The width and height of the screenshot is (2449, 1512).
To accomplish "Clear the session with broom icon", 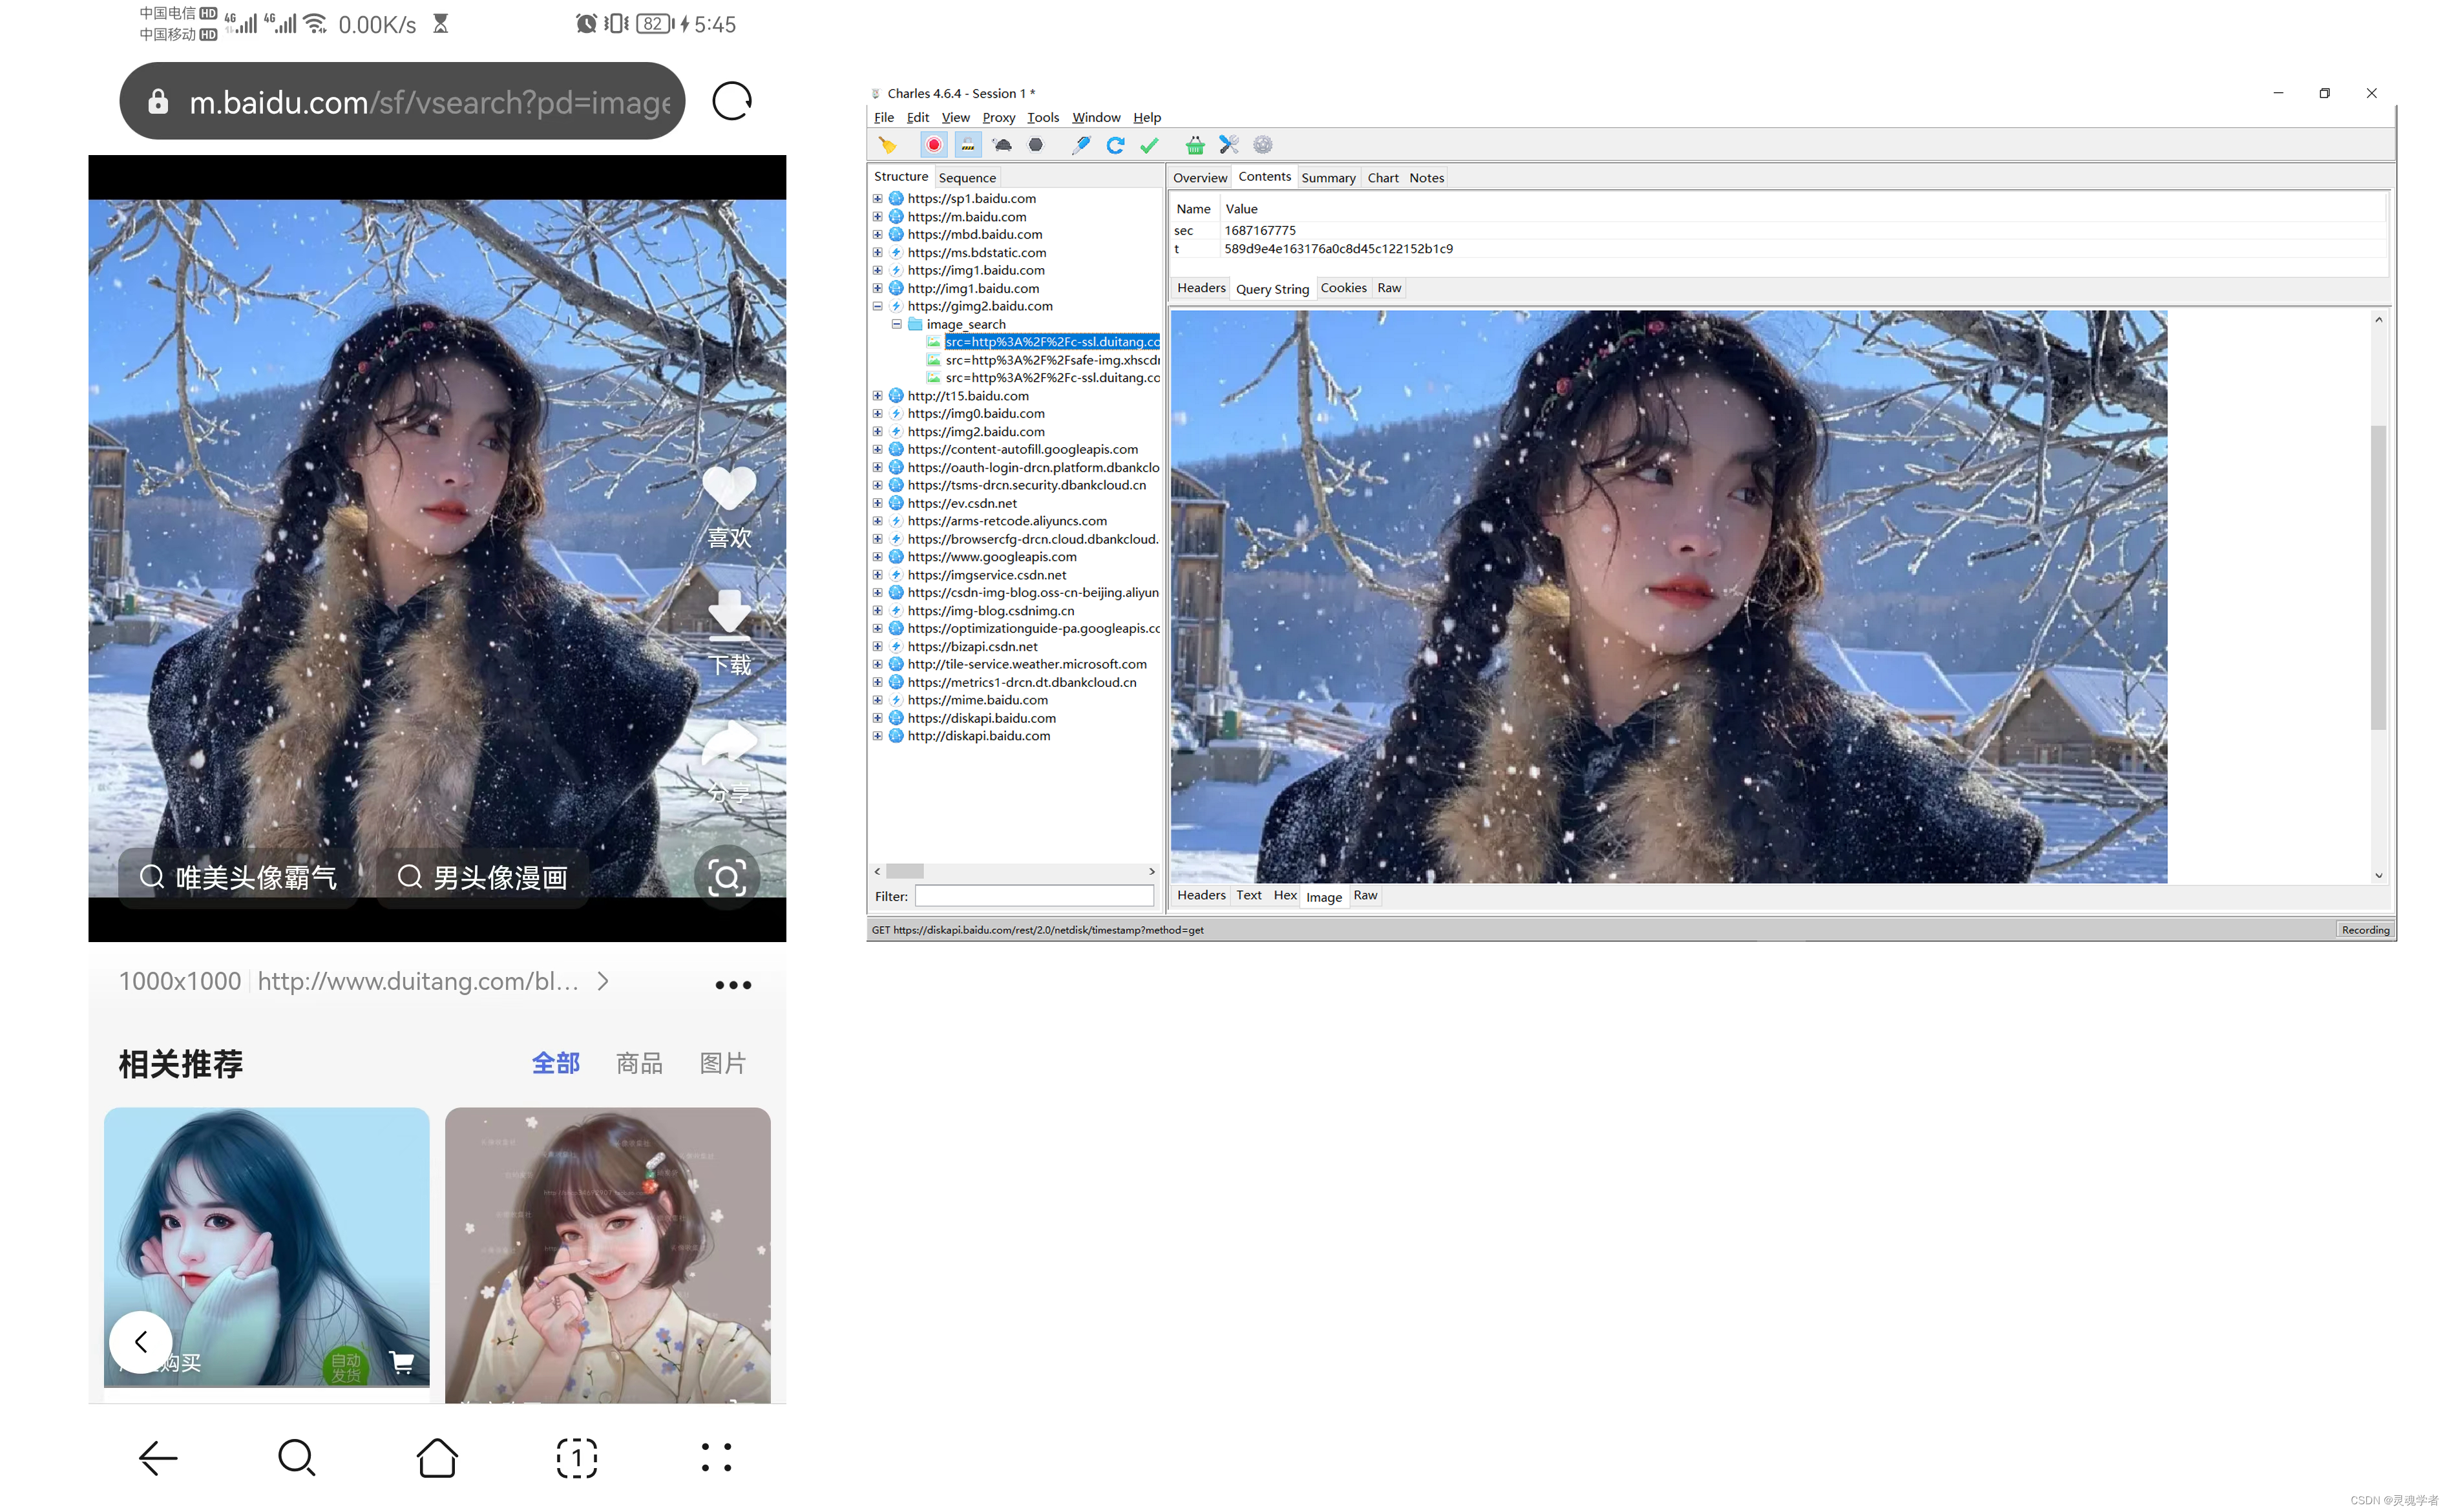I will coord(887,145).
